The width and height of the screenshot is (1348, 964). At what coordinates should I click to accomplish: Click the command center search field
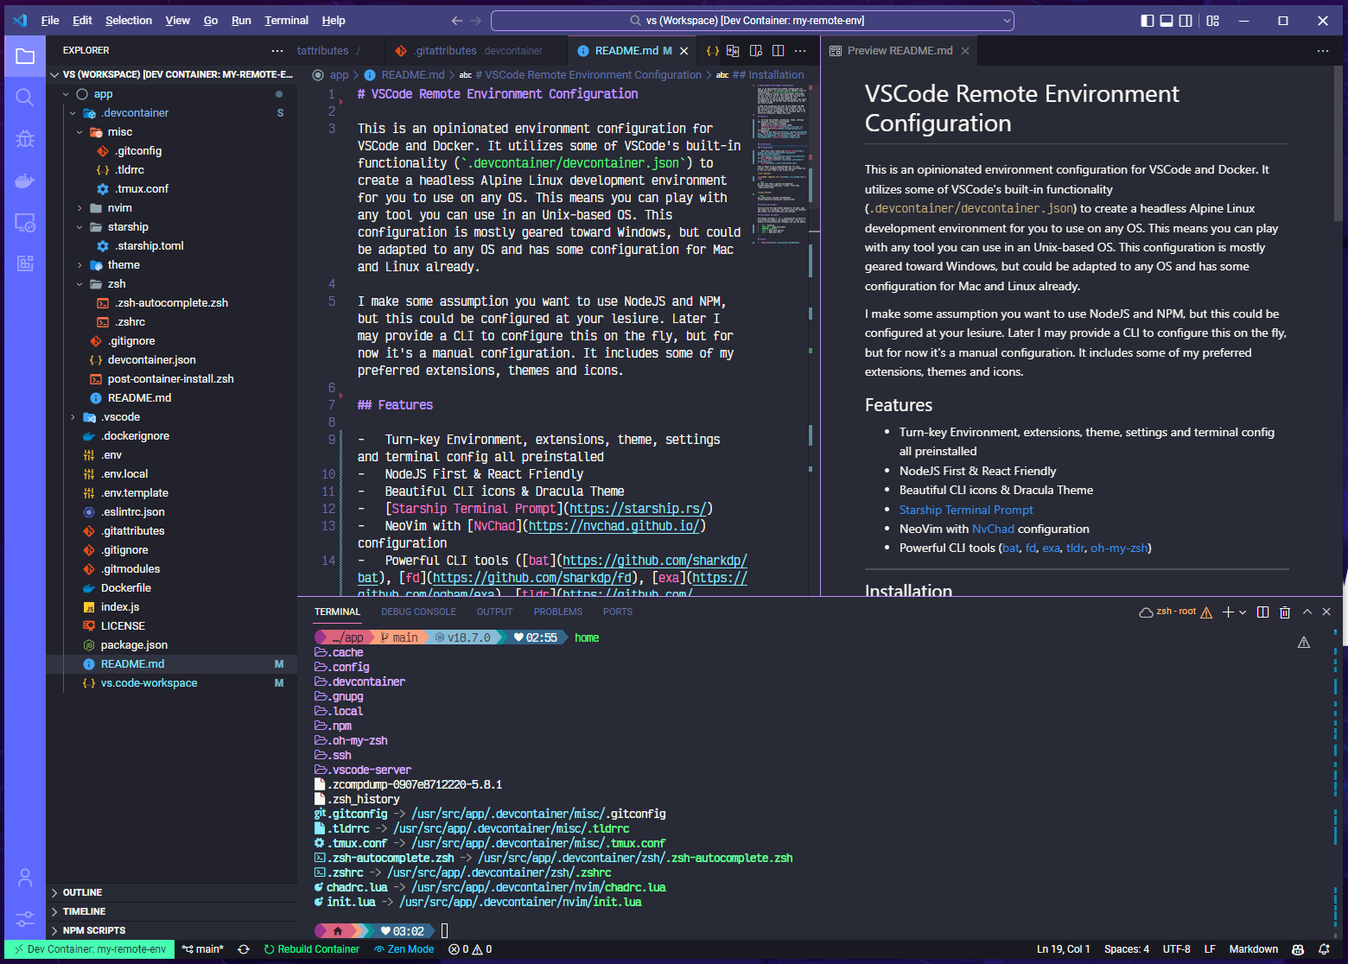click(x=752, y=21)
